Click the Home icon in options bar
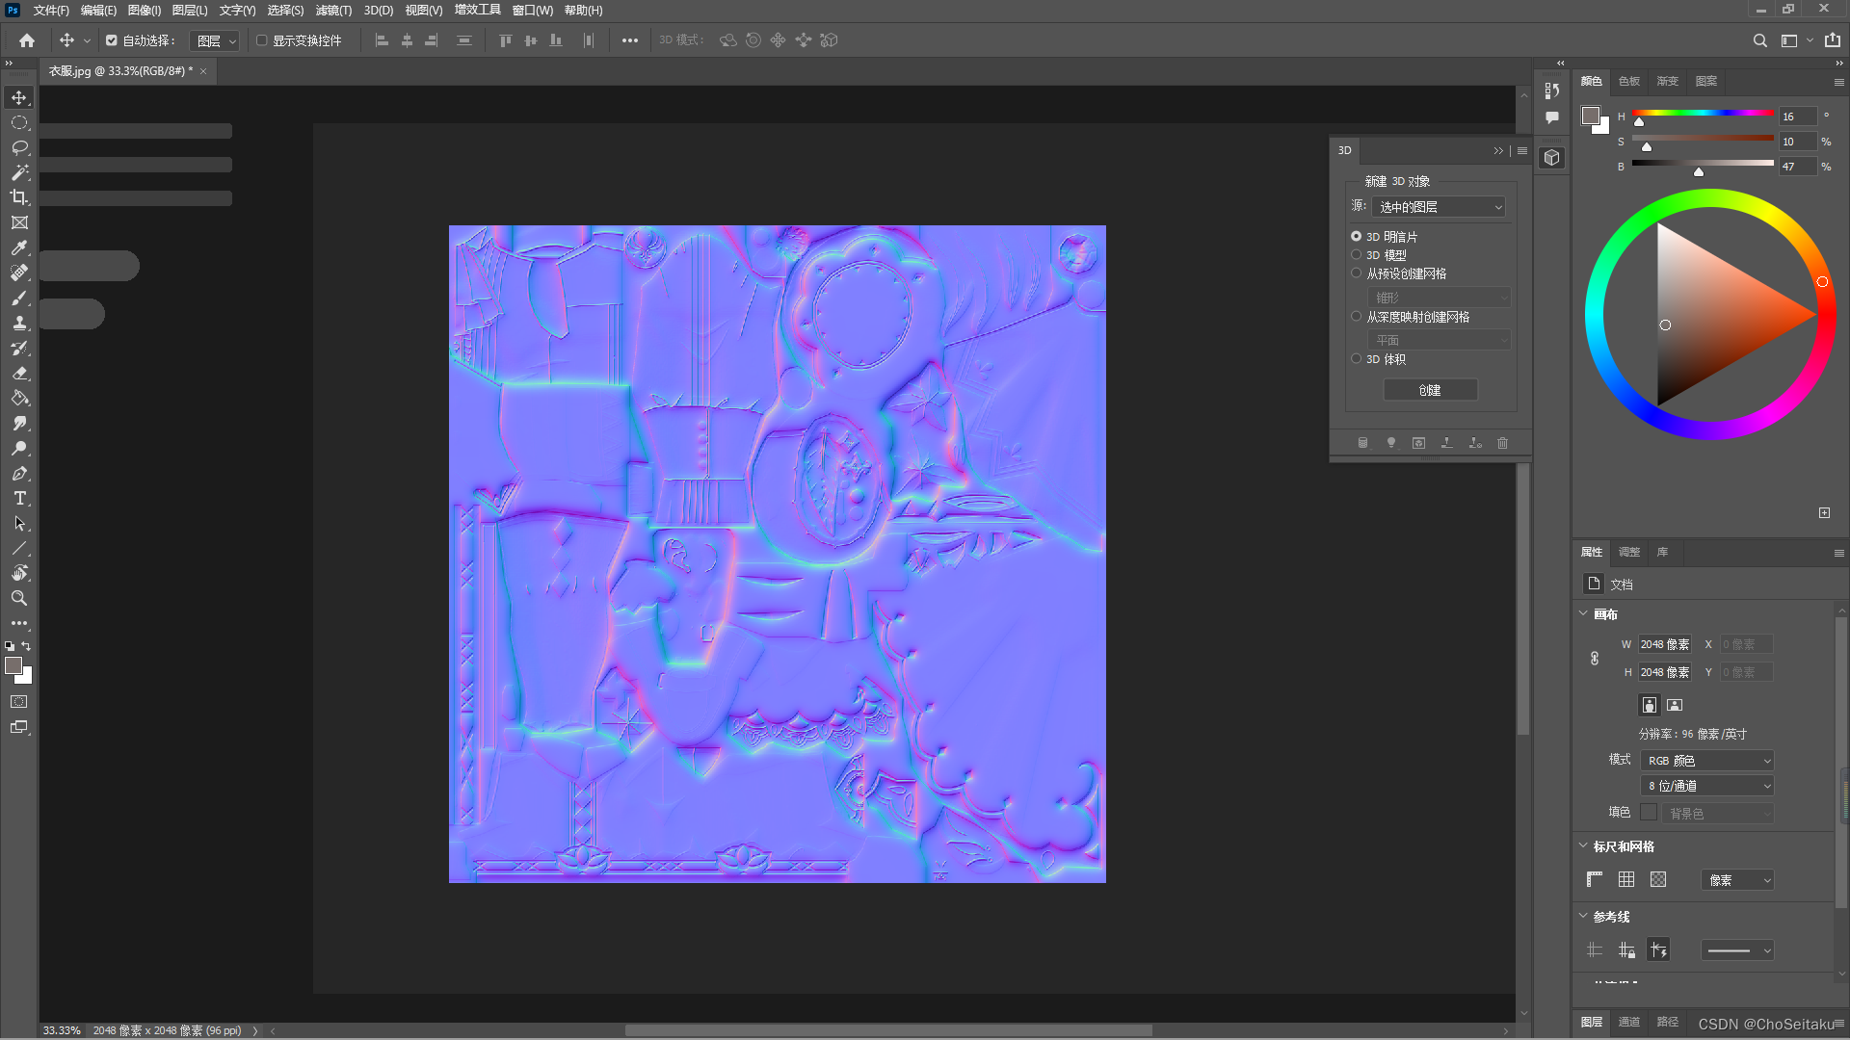1850x1040 pixels. 27,40
